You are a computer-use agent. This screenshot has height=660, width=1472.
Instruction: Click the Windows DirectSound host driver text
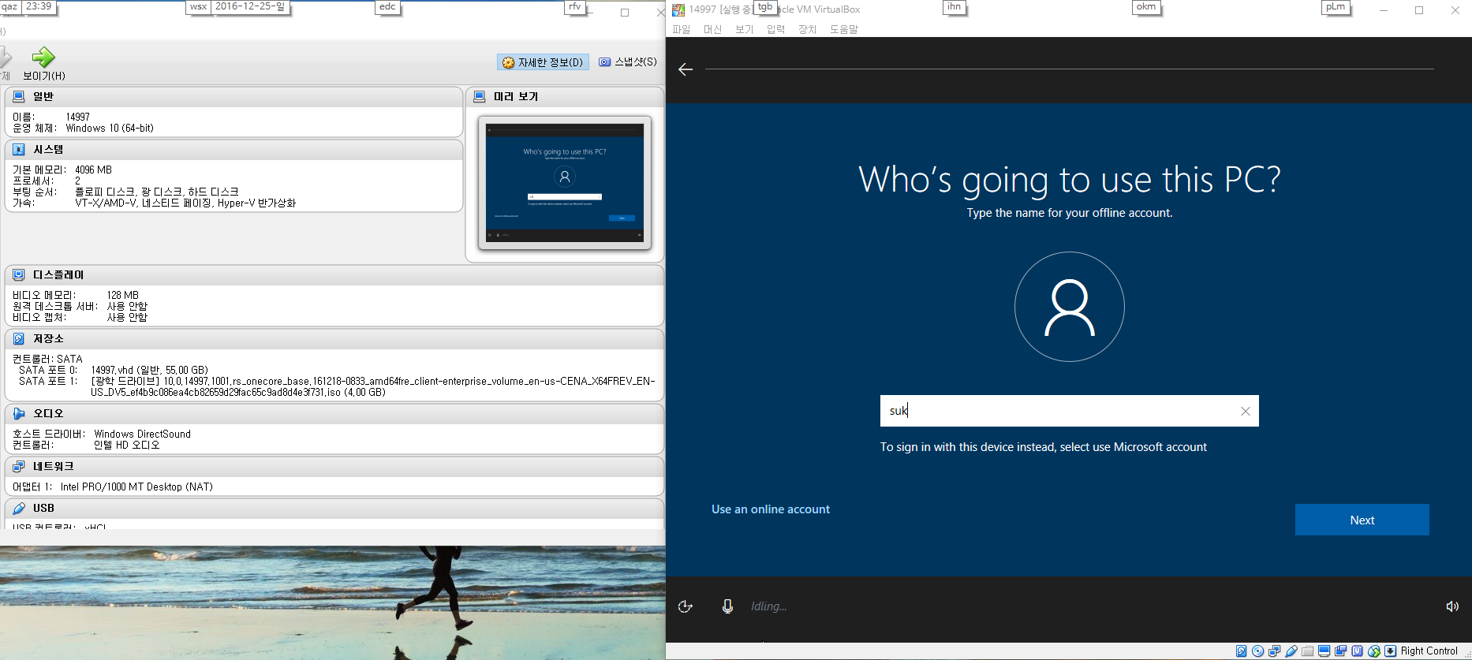[x=142, y=434]
